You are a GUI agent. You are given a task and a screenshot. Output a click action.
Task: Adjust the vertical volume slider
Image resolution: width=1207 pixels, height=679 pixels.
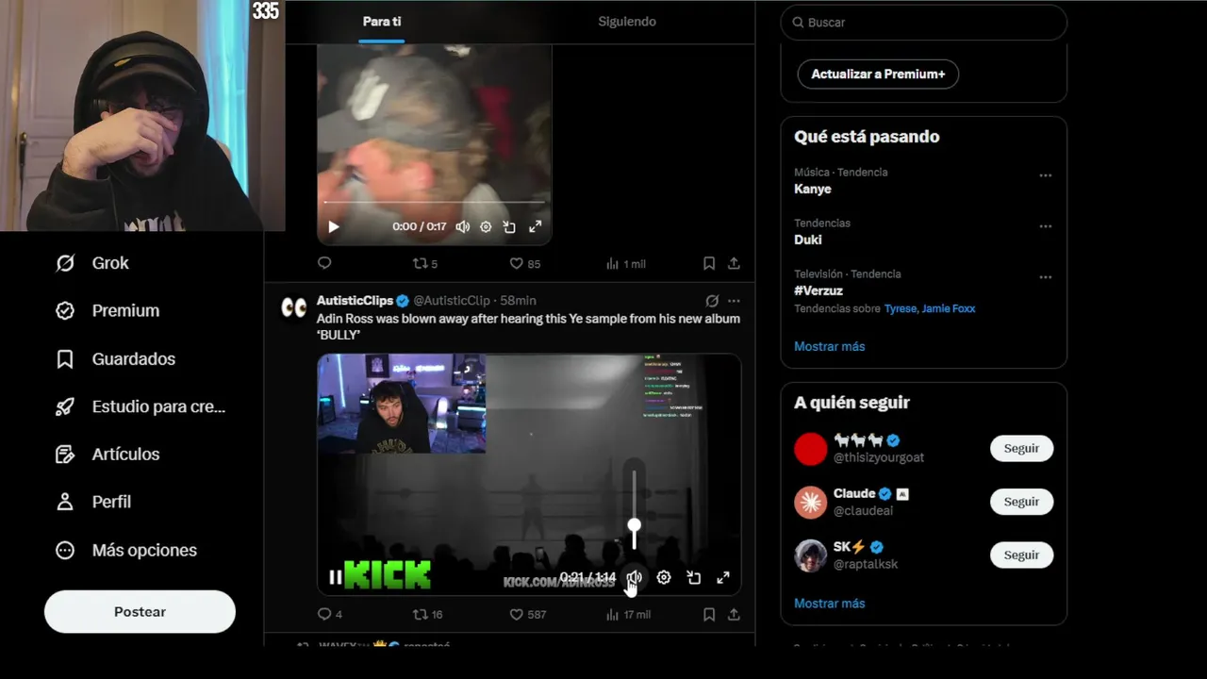pyautogui.click(x=635, y=509)
